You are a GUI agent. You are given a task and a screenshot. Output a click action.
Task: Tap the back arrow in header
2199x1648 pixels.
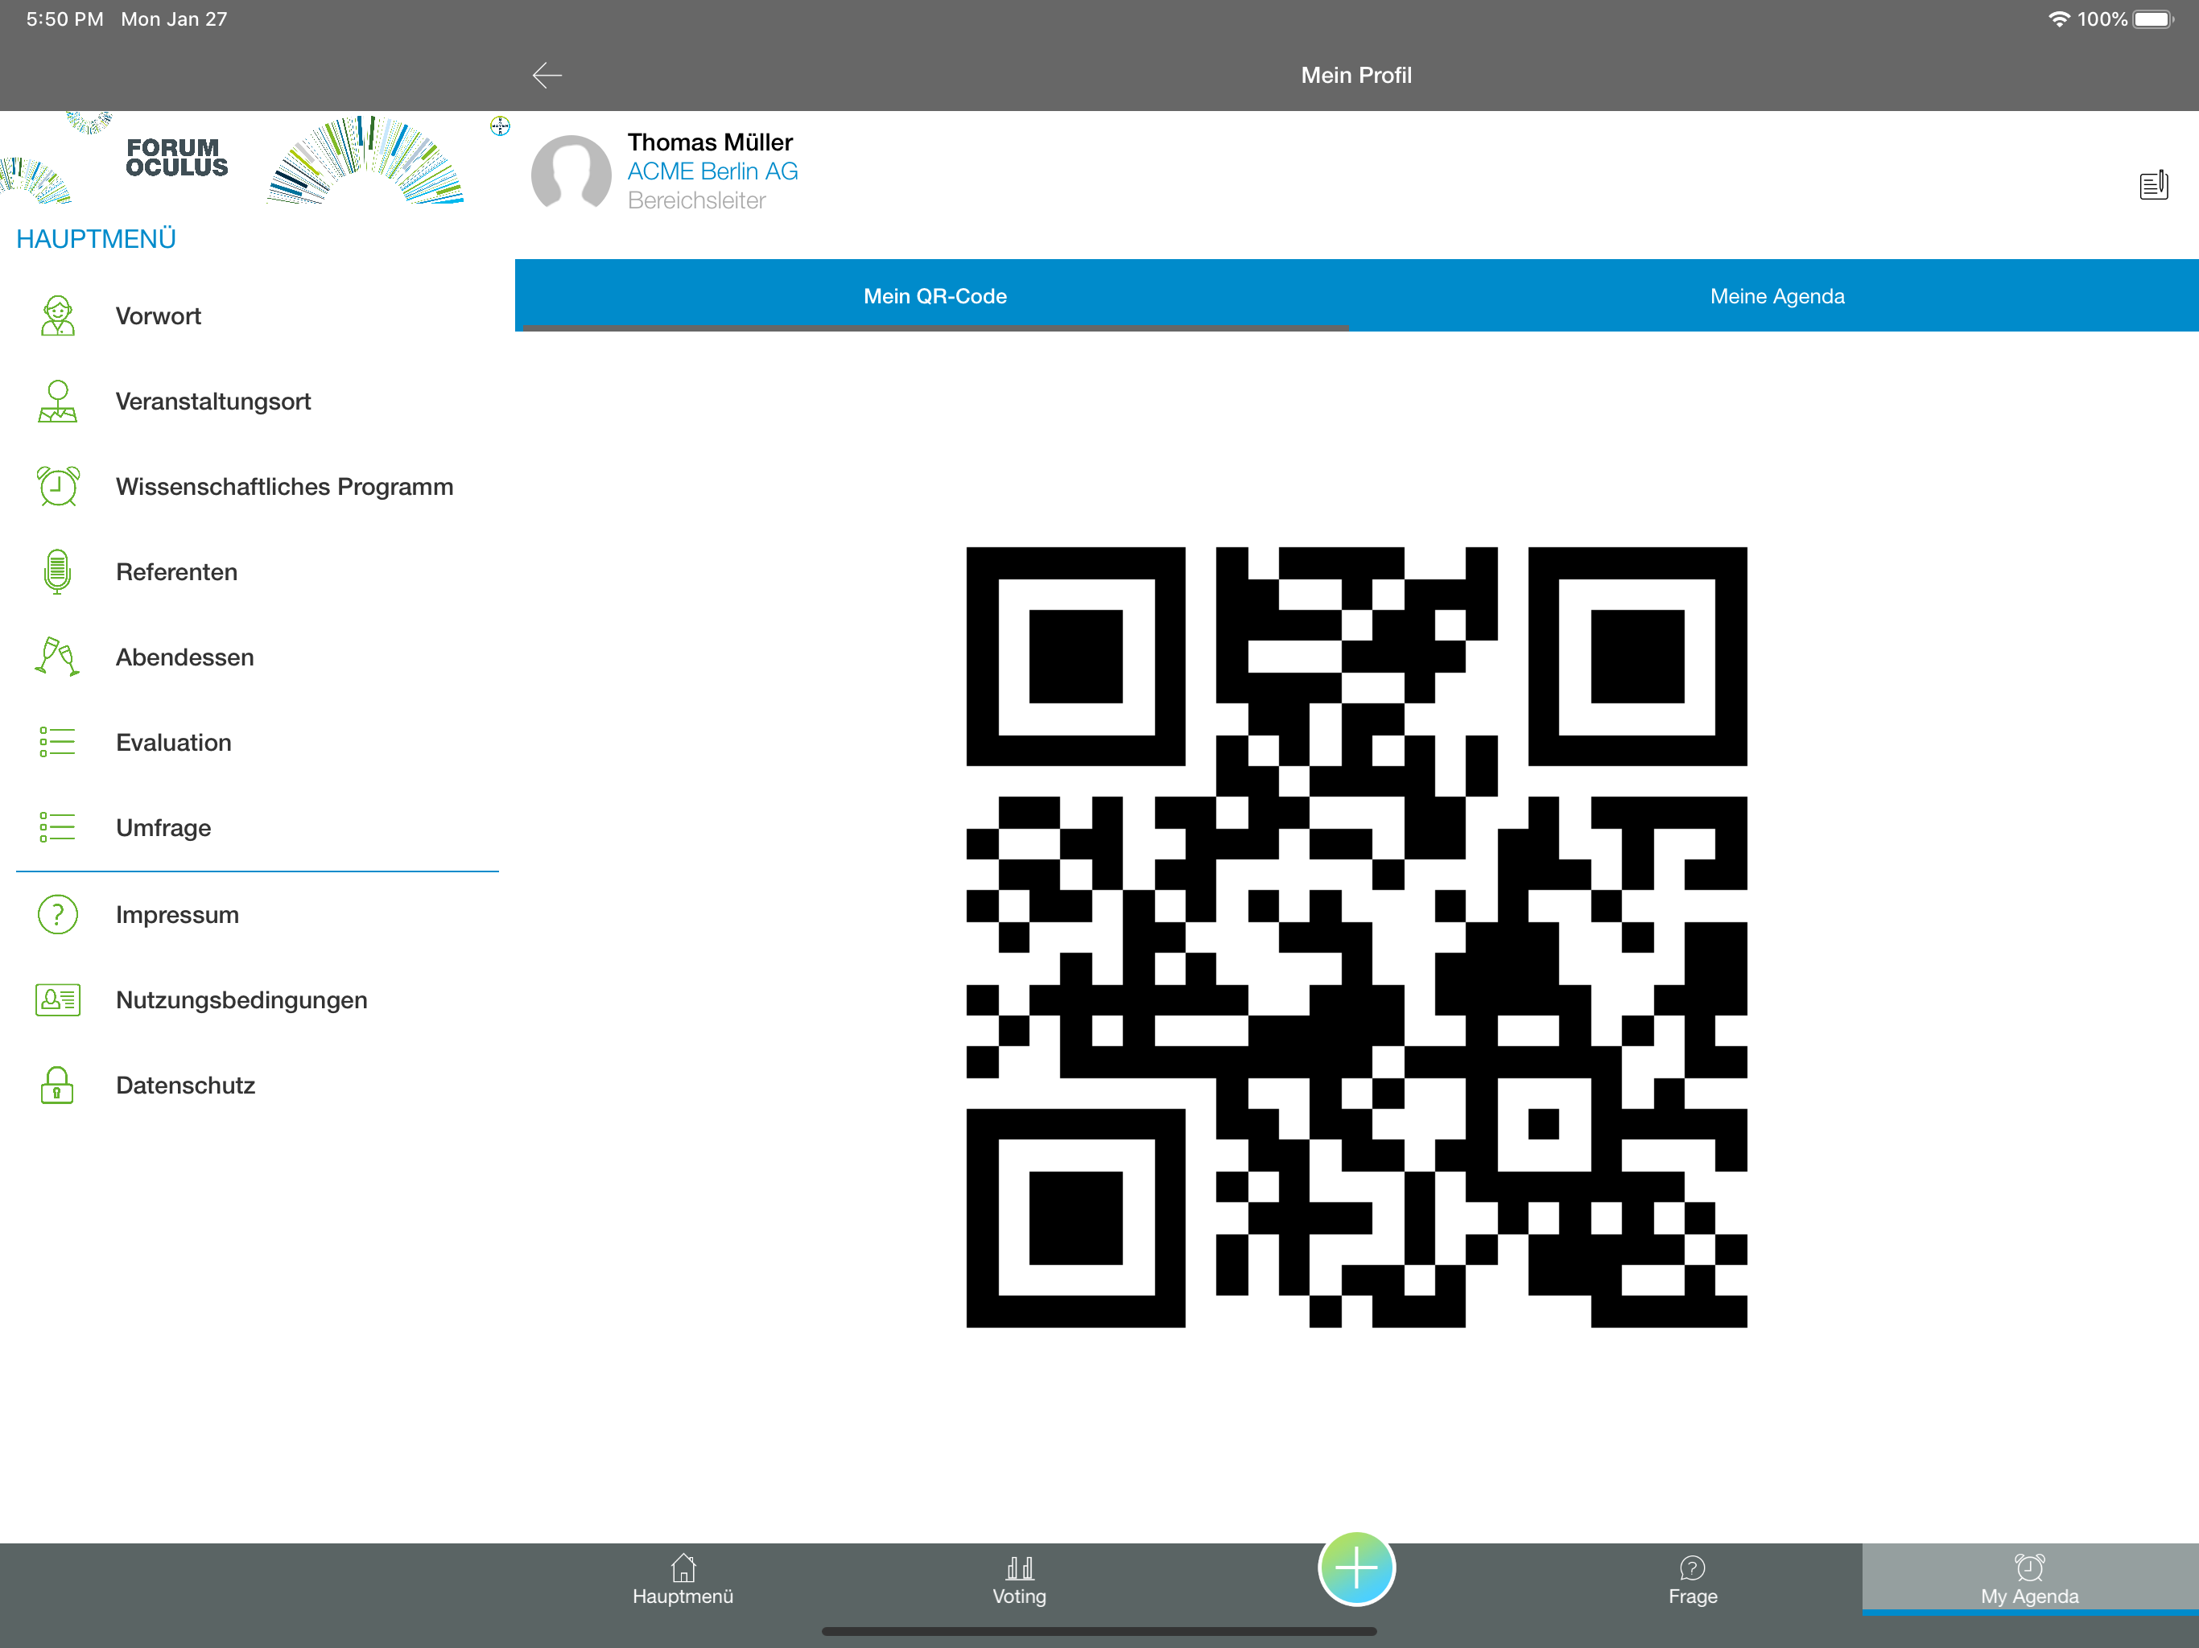pyautogui.click(x=547, y=76)
